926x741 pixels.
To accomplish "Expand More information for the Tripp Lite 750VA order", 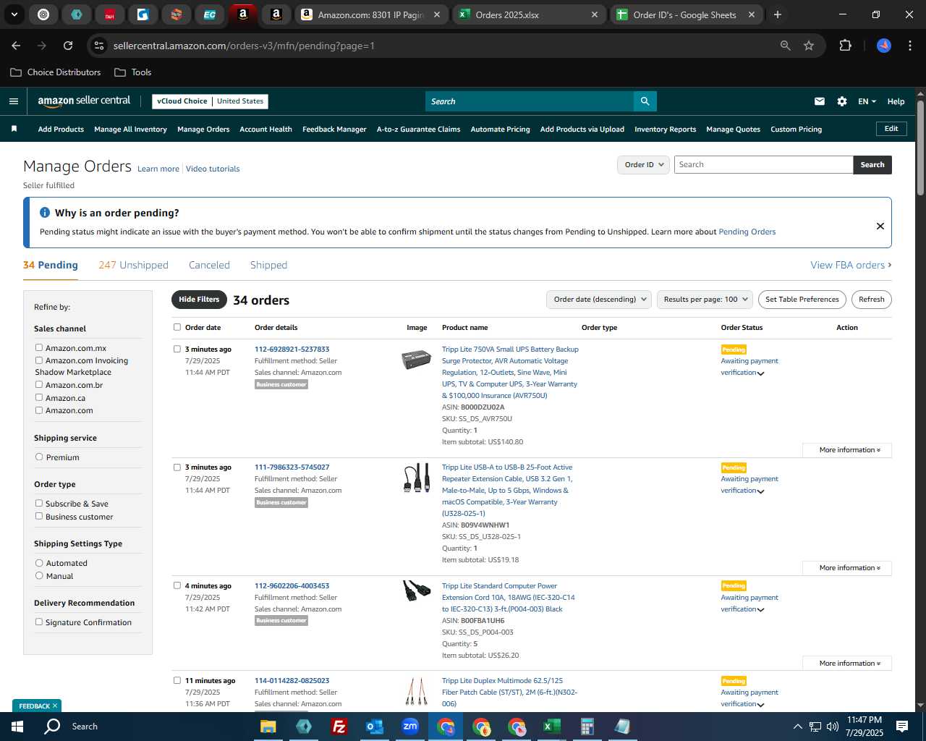I will point(847,450).
